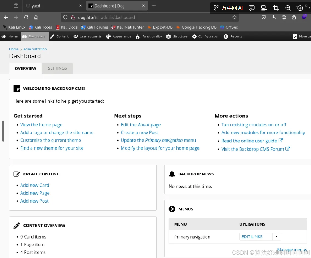Click the chat bubble icon in overlay toolbar
Viewport: 311px width, 258px height.
click(251, 8)
